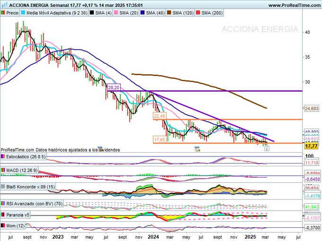Click the 40 price axis label
Screen dimensions: 322x241
click(307, 32)
